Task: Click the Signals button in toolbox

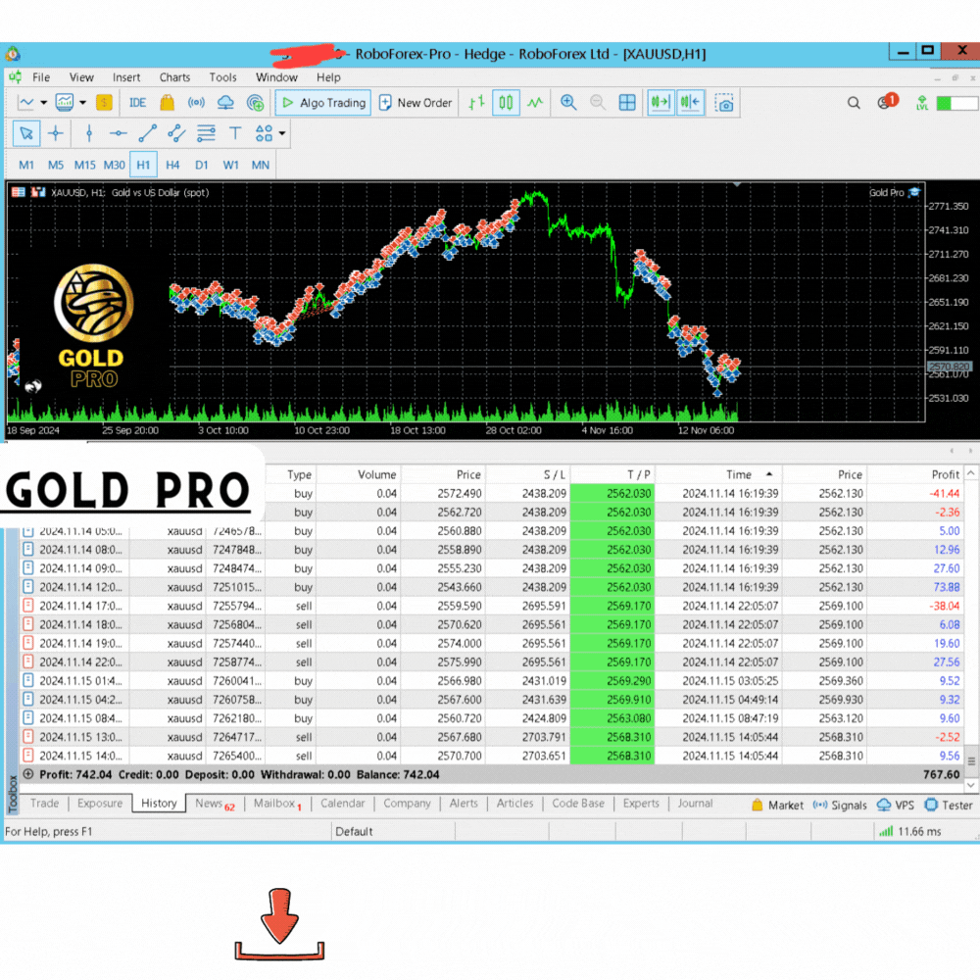Action: click(x=840, y=805)
